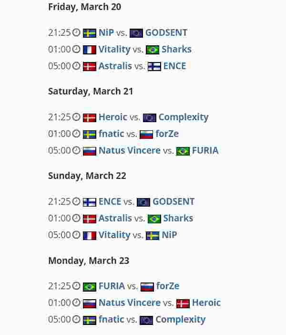Open the fnatic link in Saturday's match

(x=111, y=134)
